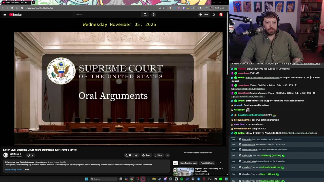Click the #news hashtag under the description

(x=7, y=170)
